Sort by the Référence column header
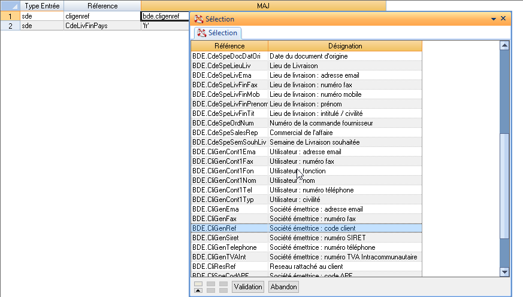The image size is (523, 297). (x=229, y=46)
